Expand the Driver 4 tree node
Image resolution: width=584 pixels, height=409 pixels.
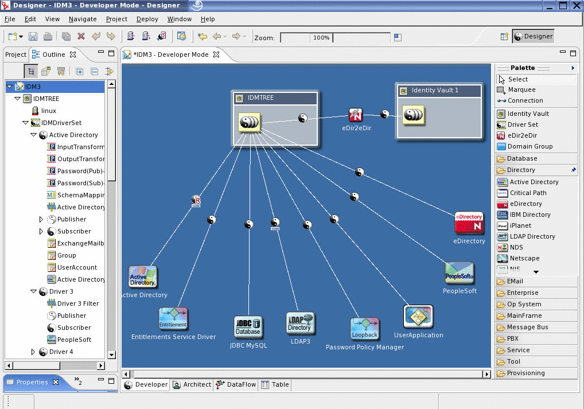[x=33, y=352]
